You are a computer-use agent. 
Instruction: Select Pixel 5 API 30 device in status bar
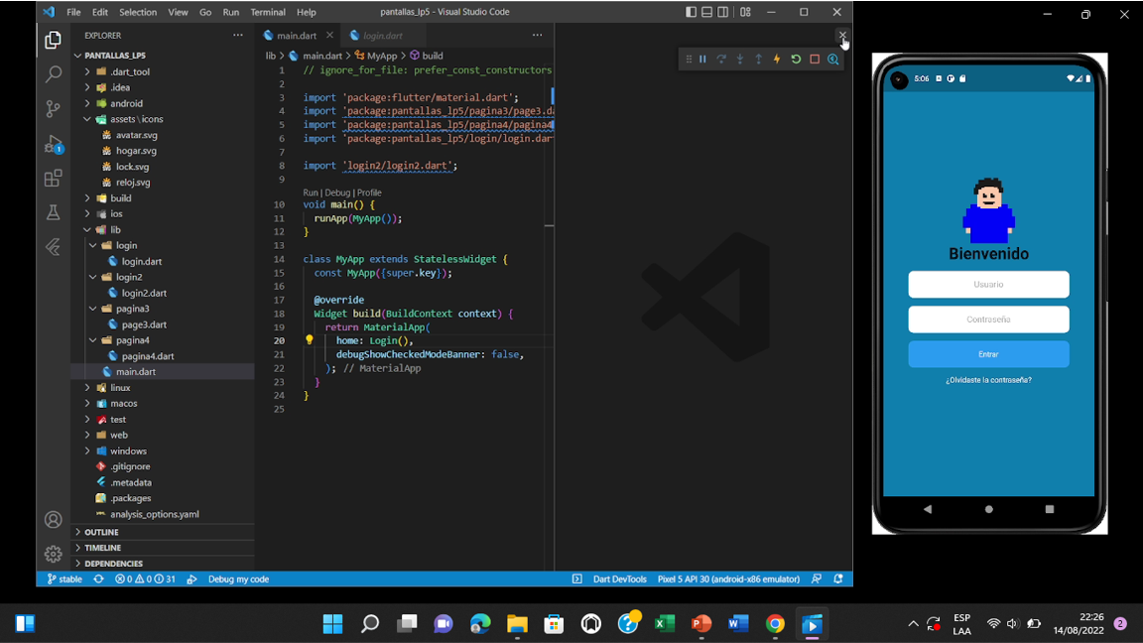pos(728,579)
